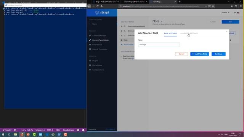Viewport: 244px width, 137px height.
Task: Open File Explorer from the taskbar
Action: (x=15, y=134)
